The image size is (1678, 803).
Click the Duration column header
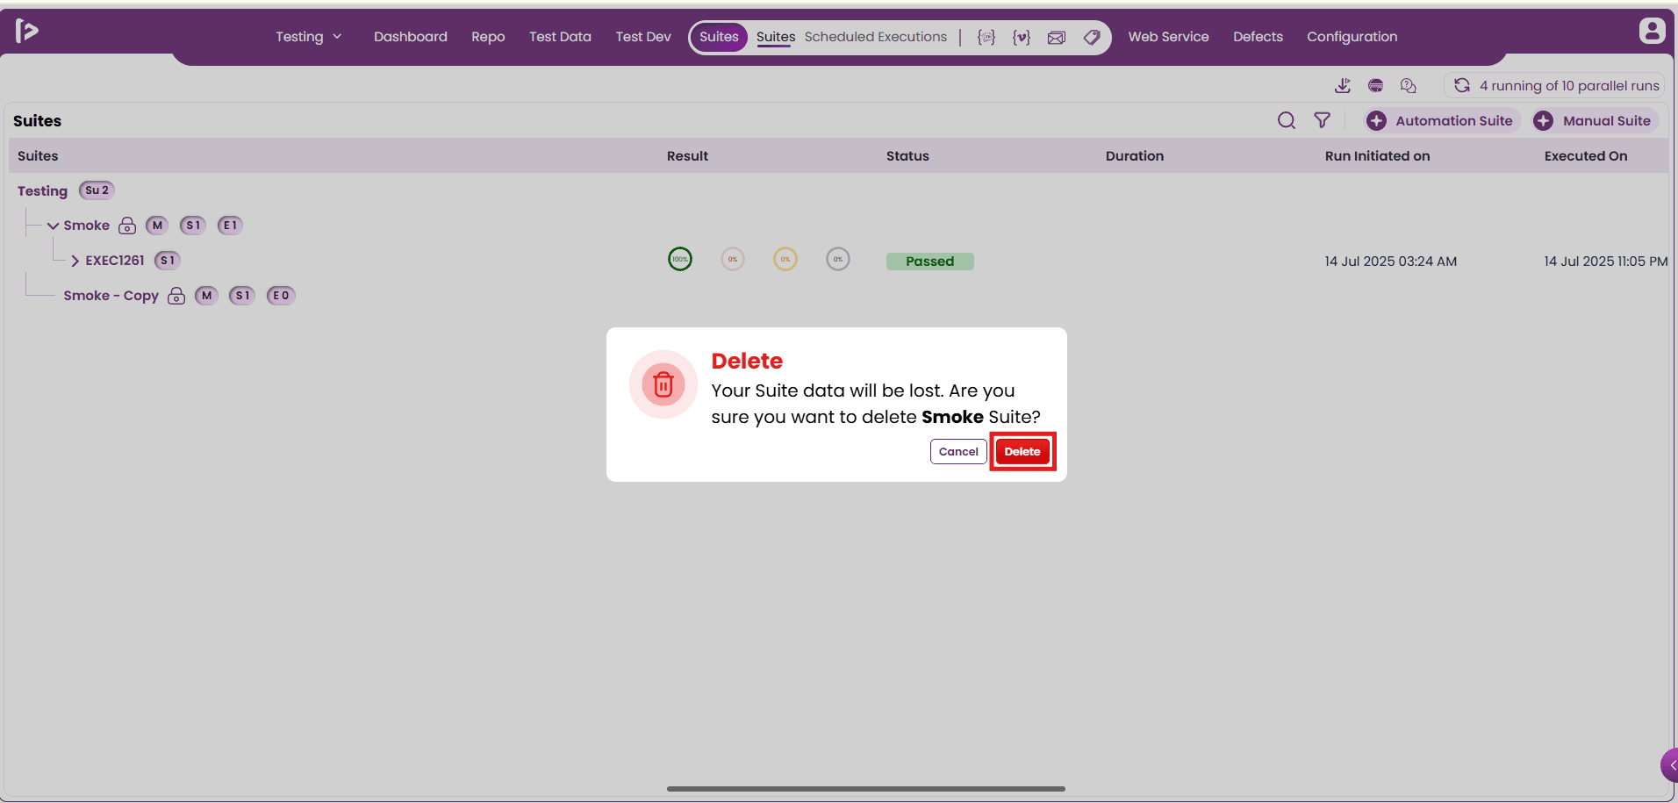pos(1134,156)
